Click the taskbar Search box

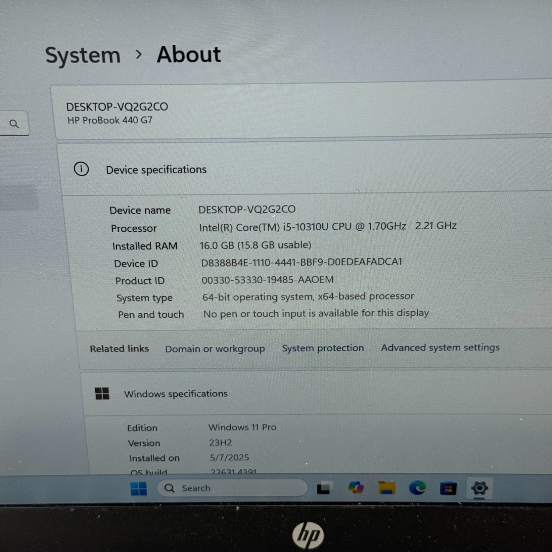[x=232, y=488]
